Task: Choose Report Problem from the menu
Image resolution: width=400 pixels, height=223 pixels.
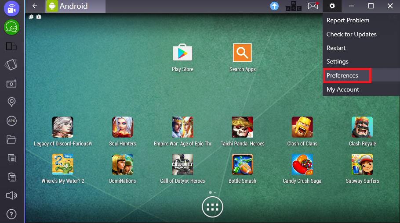Action: click(361, 20)
